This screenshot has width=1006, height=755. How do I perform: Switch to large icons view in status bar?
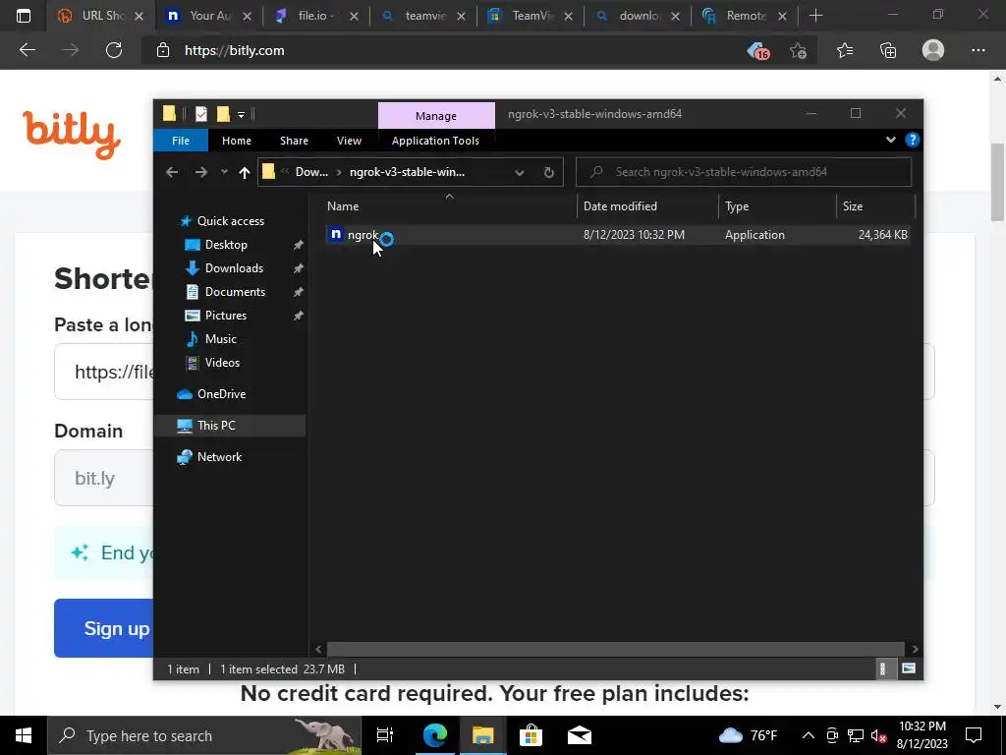coord(909,668)
